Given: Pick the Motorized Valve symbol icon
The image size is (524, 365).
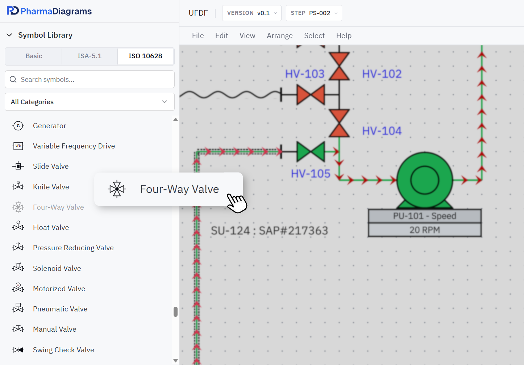Looking at the screenshot, I should click(18, 288).
